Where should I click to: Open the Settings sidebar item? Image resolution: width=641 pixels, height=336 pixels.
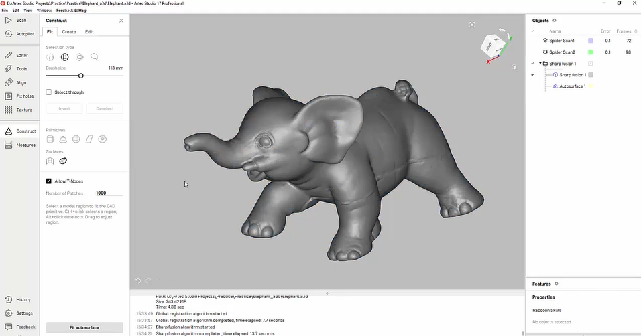(x=19, y=313)
